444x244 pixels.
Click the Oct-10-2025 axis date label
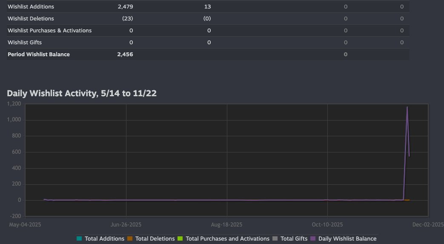327,225
